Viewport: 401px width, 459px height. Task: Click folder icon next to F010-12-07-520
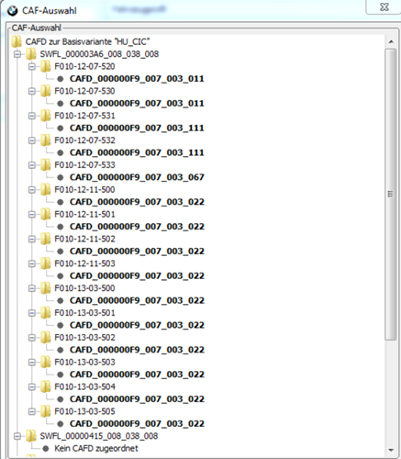coord(45,66)
